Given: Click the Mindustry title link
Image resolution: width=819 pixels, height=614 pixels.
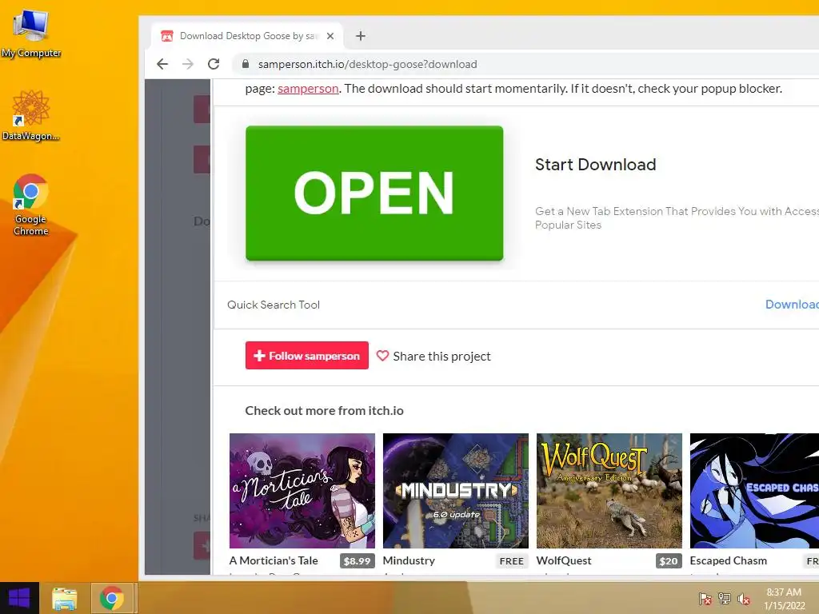Looking at the screenshot, I should point(409,560).
